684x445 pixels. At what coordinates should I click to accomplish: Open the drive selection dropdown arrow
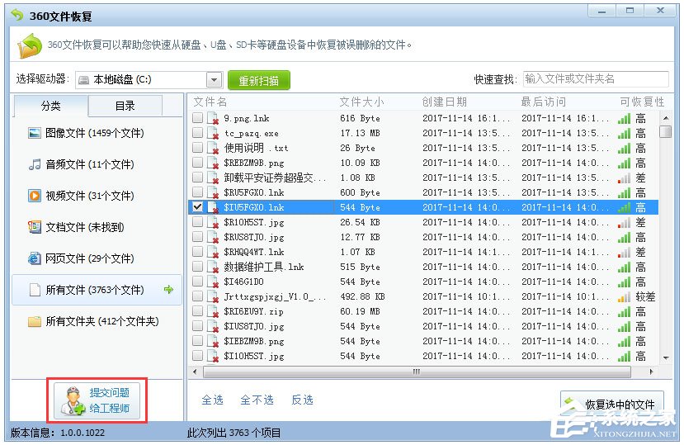214,80
